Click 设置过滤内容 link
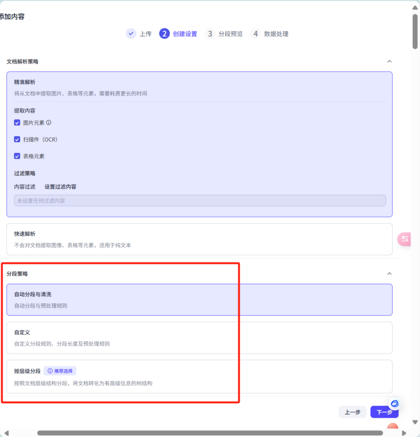 [x=61, y=187]
